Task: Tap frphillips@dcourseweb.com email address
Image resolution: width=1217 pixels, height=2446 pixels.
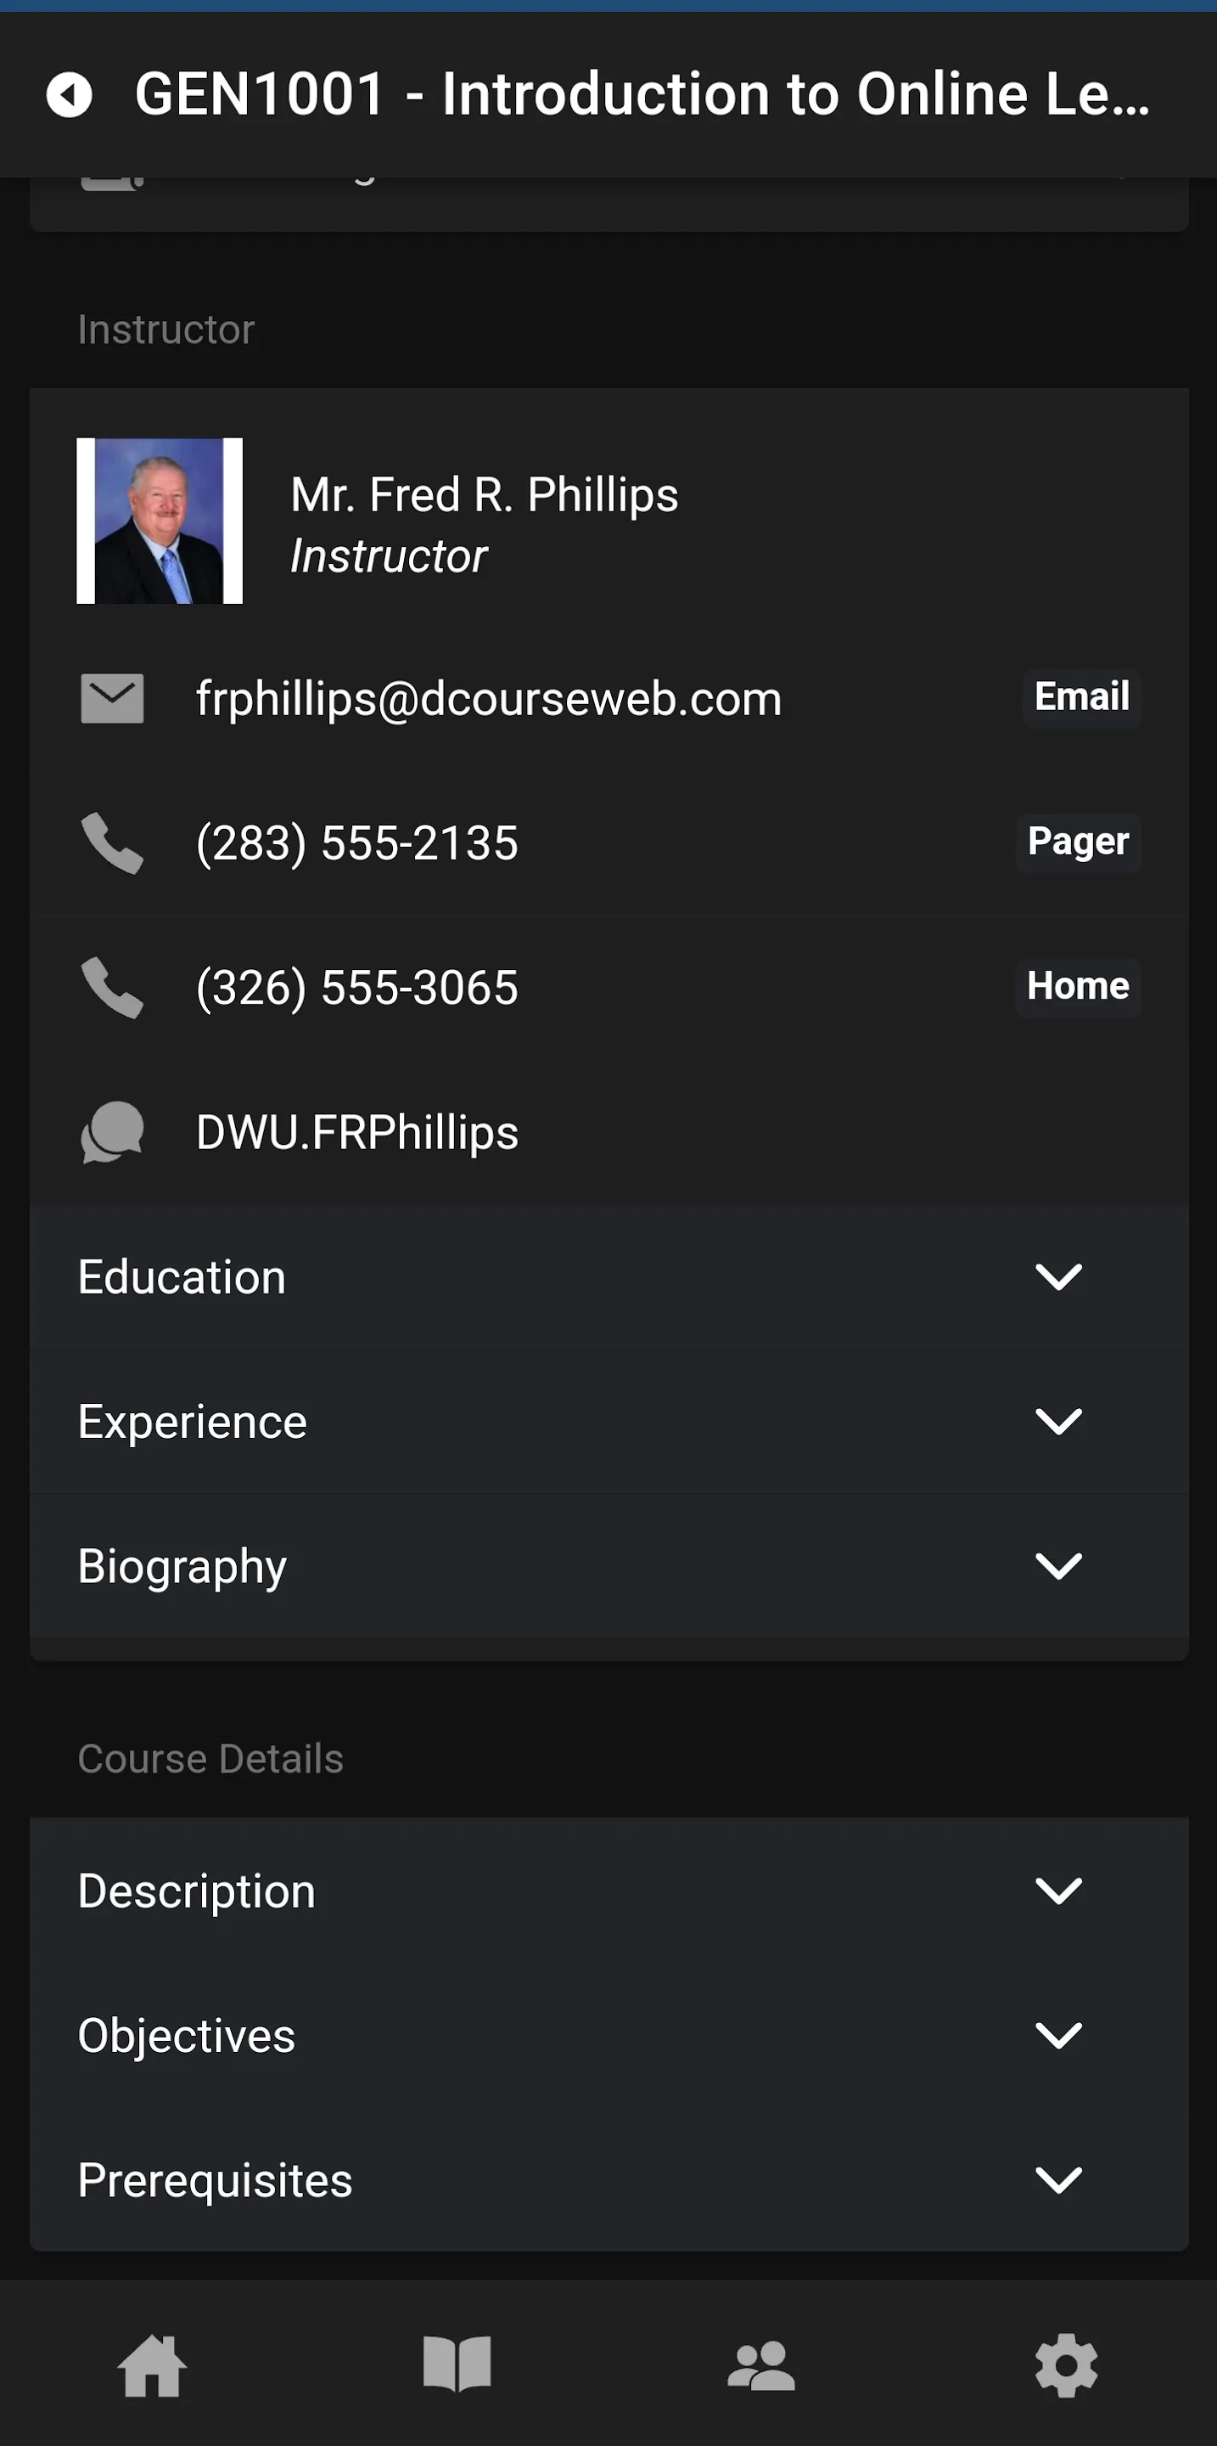Action: click(x=489, y=700)
